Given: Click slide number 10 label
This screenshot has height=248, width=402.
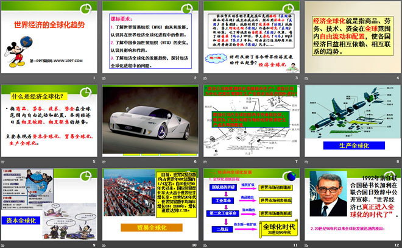Looking at the screenshot, I should pos(194,245).
